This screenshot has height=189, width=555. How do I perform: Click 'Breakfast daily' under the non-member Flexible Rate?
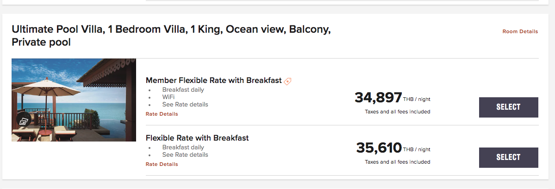[x=183, y=148]
